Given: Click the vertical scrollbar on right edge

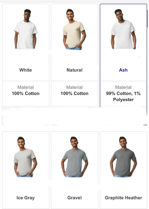Looking at the screenshot, I should (147, 19).
